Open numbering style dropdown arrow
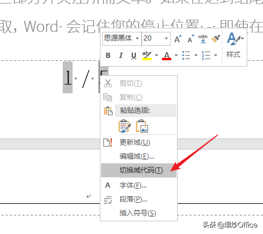The width and height of the screenshot is (263, 234). [215, 56]
